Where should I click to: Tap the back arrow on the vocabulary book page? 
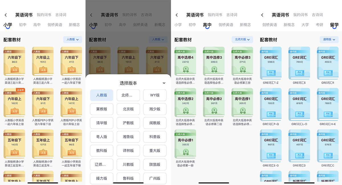tap(6, 15)
